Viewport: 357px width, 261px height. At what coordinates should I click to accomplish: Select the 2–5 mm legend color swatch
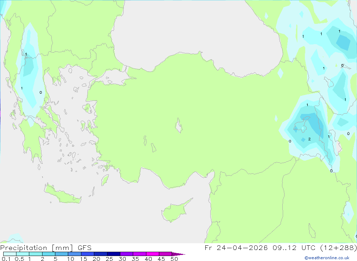(x=49, y=254)
